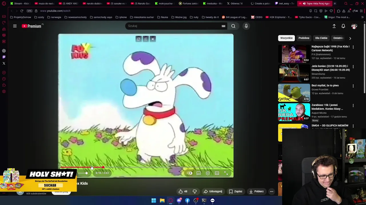366x205 pixels.
Task: Click the upload/create arrow icon
Action: [334, 26]
